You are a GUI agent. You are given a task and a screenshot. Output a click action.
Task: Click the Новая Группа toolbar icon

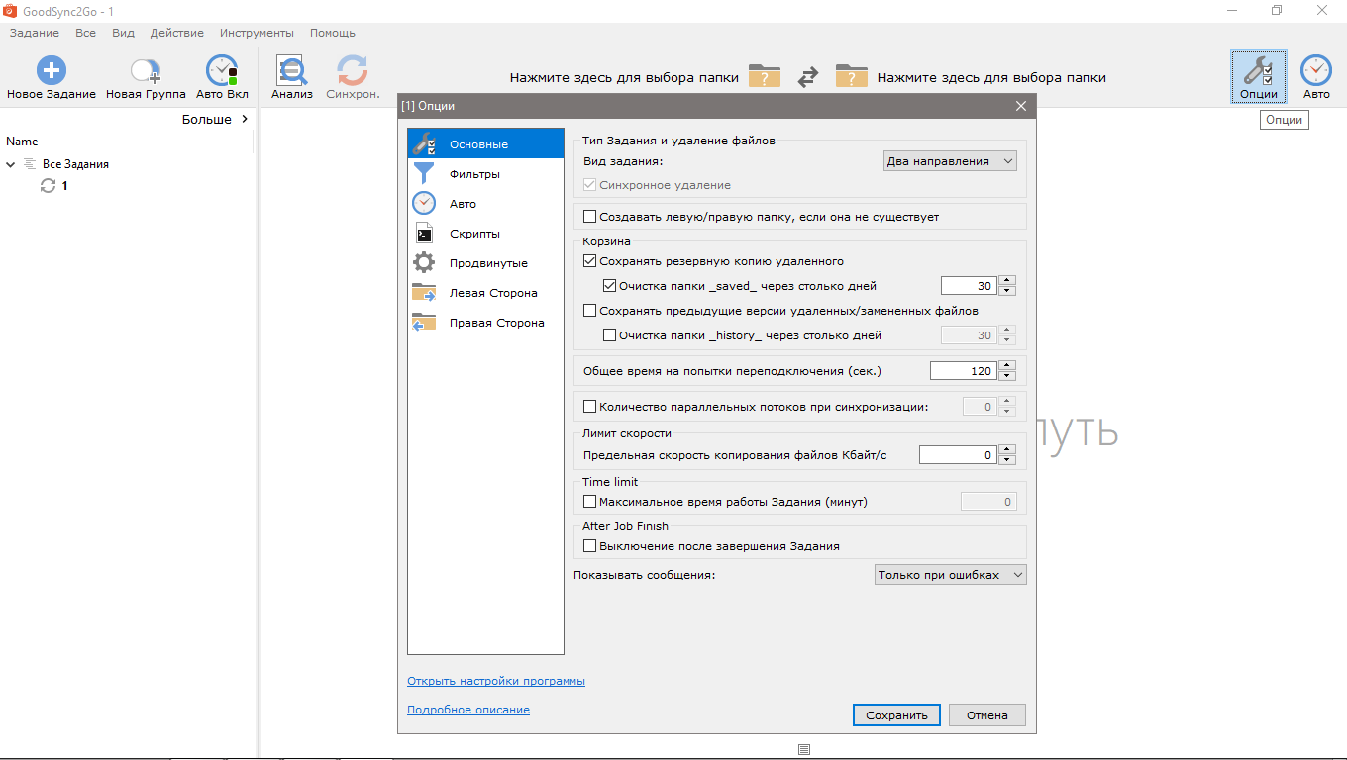(x=146, y=70)
